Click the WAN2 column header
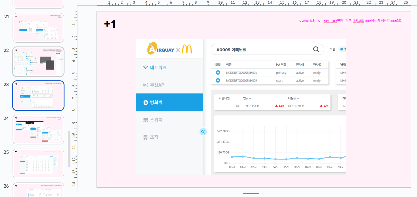Screen dimensions: 417x197 317,64
